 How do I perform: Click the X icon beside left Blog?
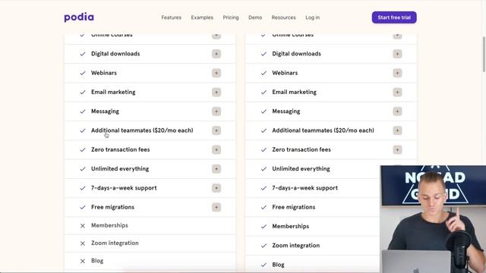tap(83, 261)
